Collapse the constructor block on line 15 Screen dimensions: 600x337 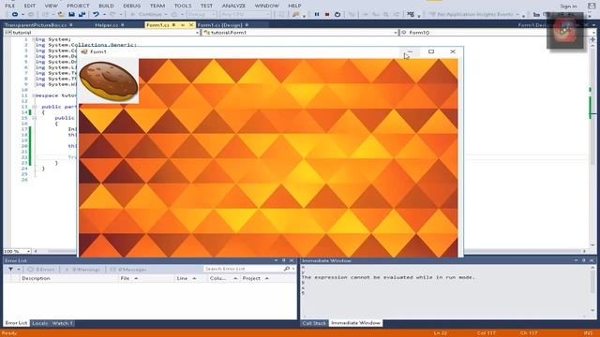click(34, 118)
